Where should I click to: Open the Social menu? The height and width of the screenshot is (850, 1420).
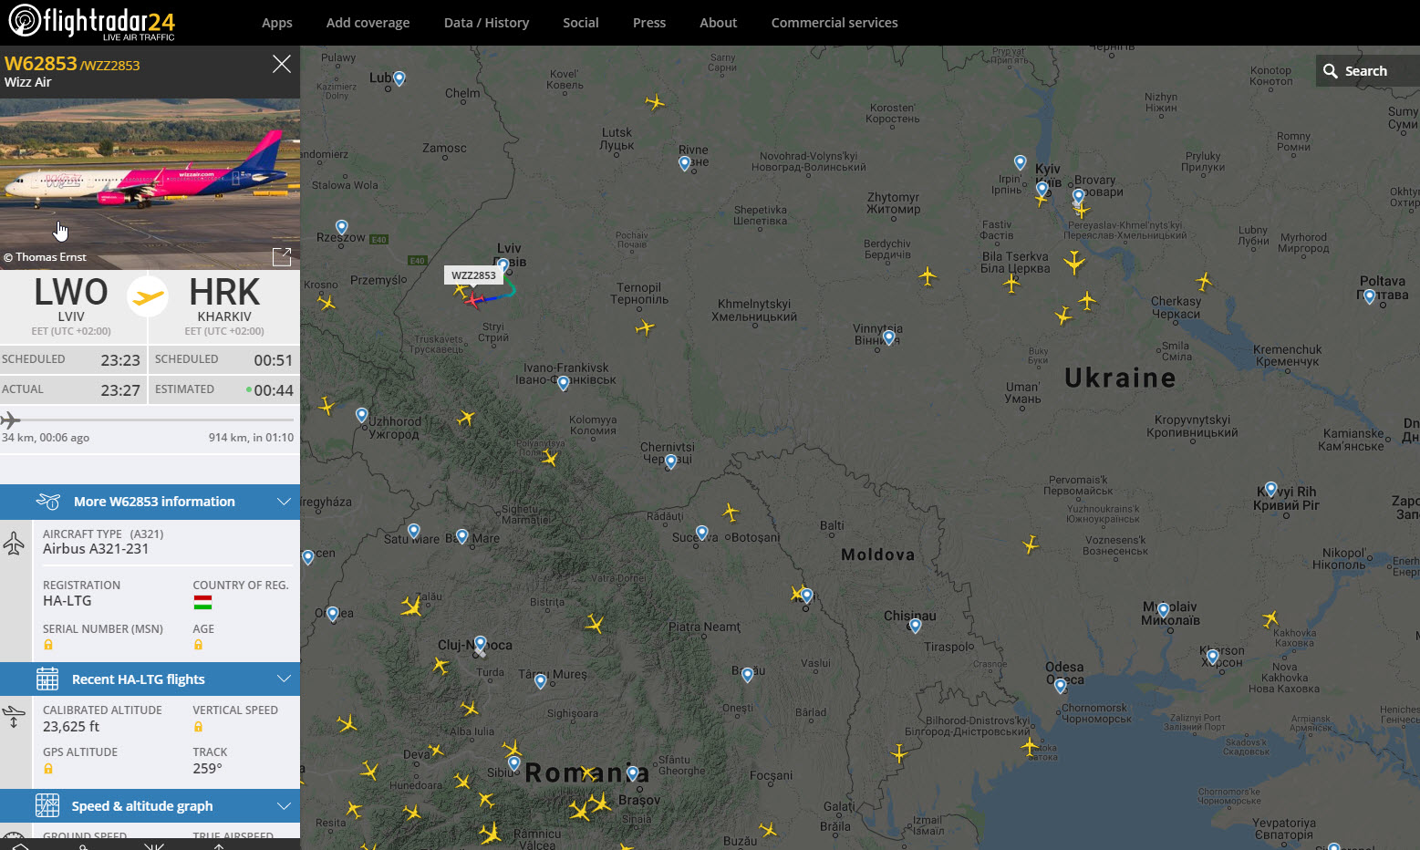coord(581,23)
